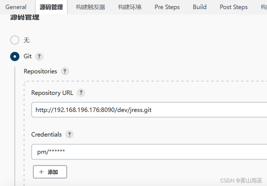This screenshot has height=186, width=267.
Task: Open the Build tab
Action: click(199, 7)
